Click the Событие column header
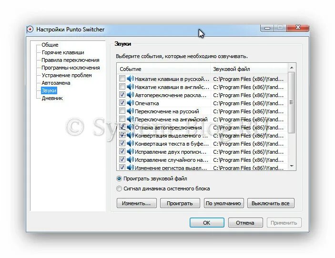The image size is (335, 258). pos(163,69)
